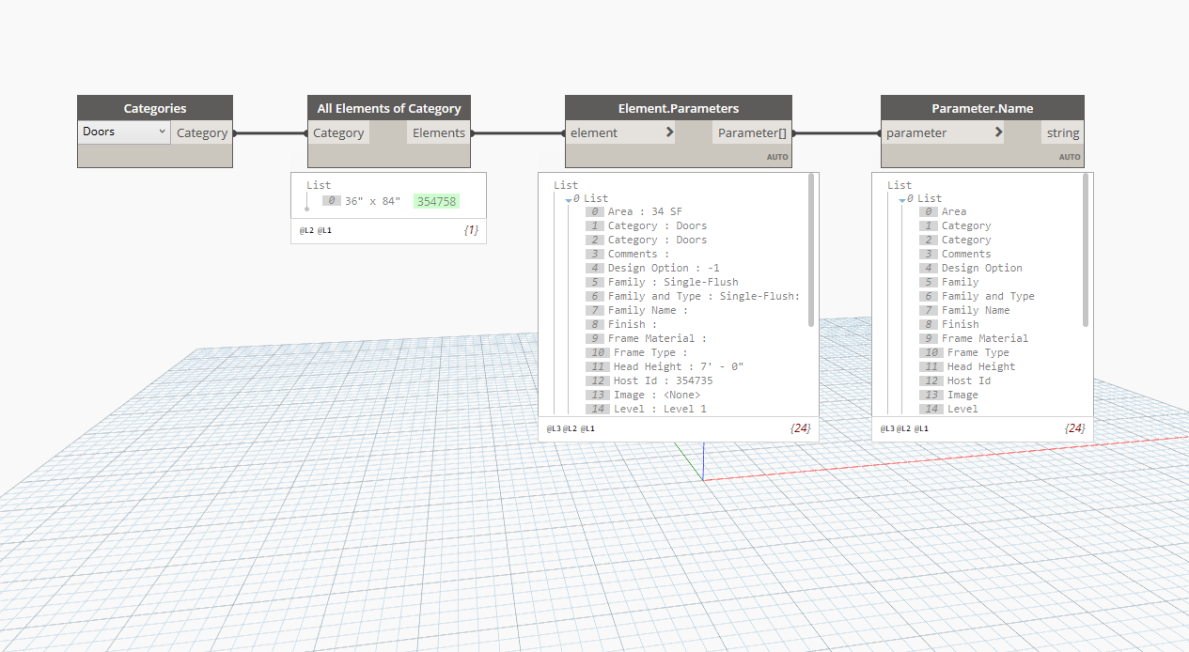Select the Categories node title bar

155,108
